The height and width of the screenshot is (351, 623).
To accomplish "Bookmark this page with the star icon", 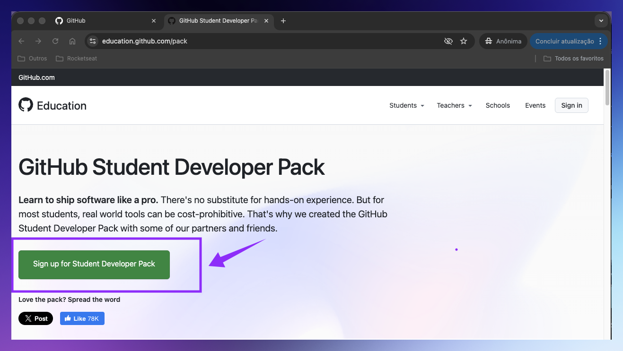I will pos(464,41).
